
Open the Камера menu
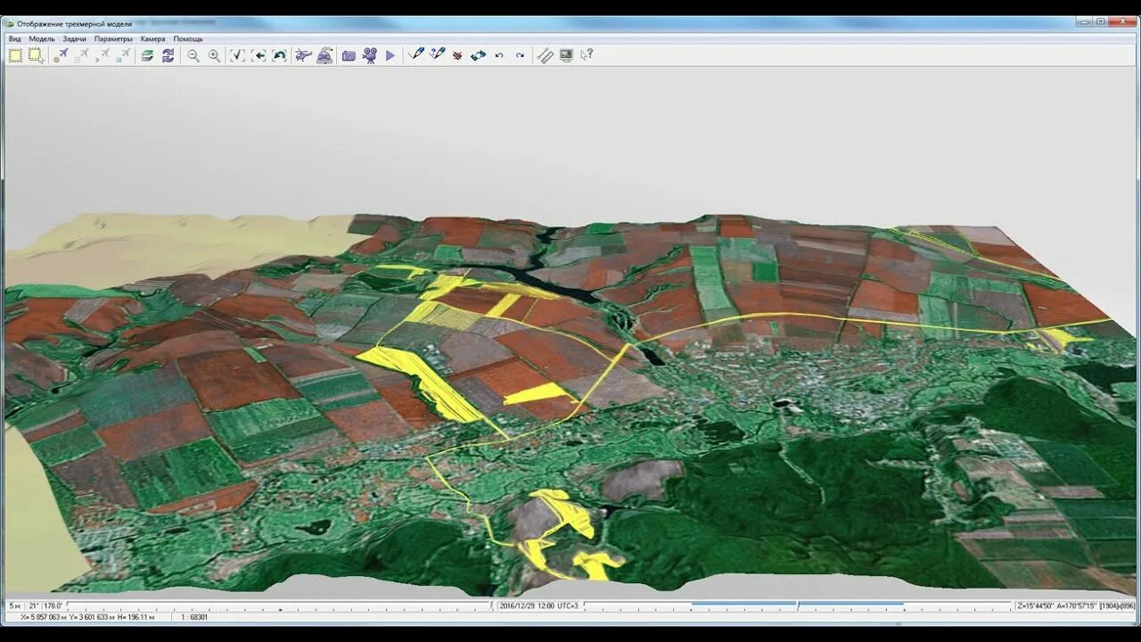pyautogui.click(x=152, y=39)
